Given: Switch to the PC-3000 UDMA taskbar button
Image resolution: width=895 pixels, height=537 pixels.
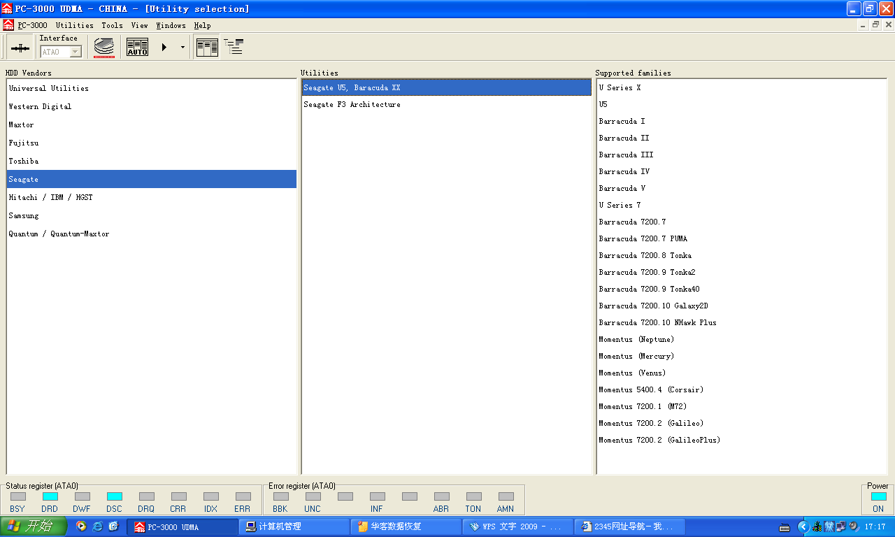Looking at the screenshot, I should coord(183,527).
